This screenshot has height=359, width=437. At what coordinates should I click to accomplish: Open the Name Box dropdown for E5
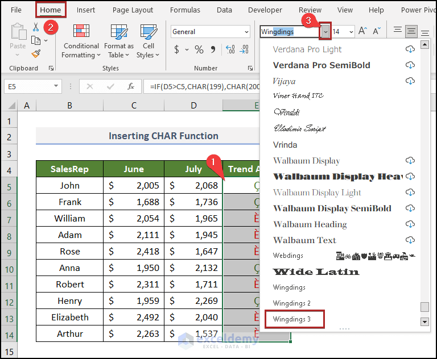[56, 86]
